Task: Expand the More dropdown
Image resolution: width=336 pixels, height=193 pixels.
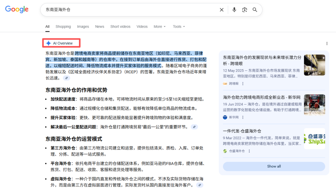Action: [160, 27]
